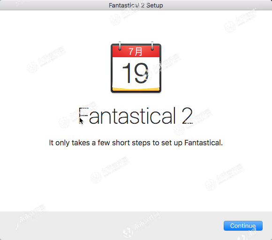Click the empty white area below the description

tap(136, 179)
